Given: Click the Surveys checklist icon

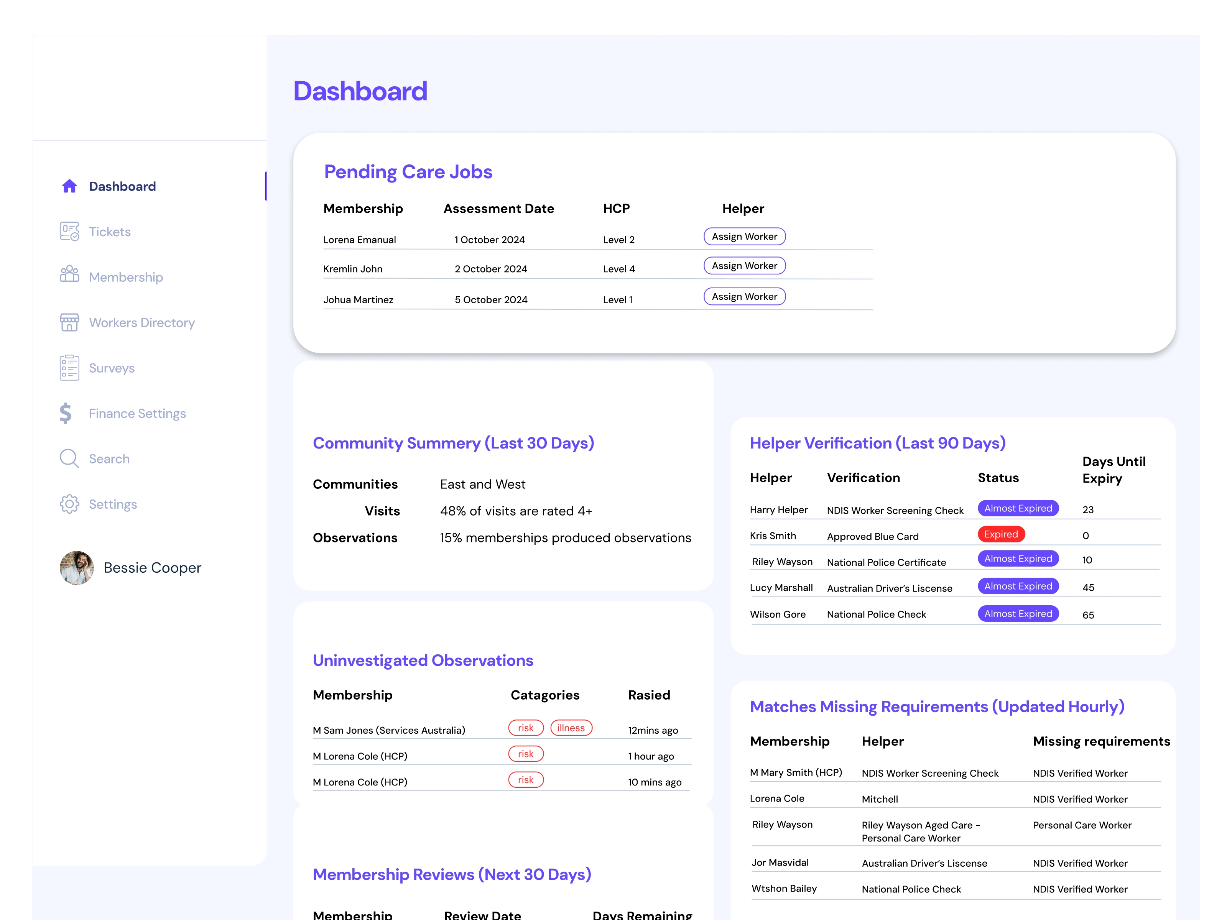Looking at the screenshot, I should (x=69, y=368).
